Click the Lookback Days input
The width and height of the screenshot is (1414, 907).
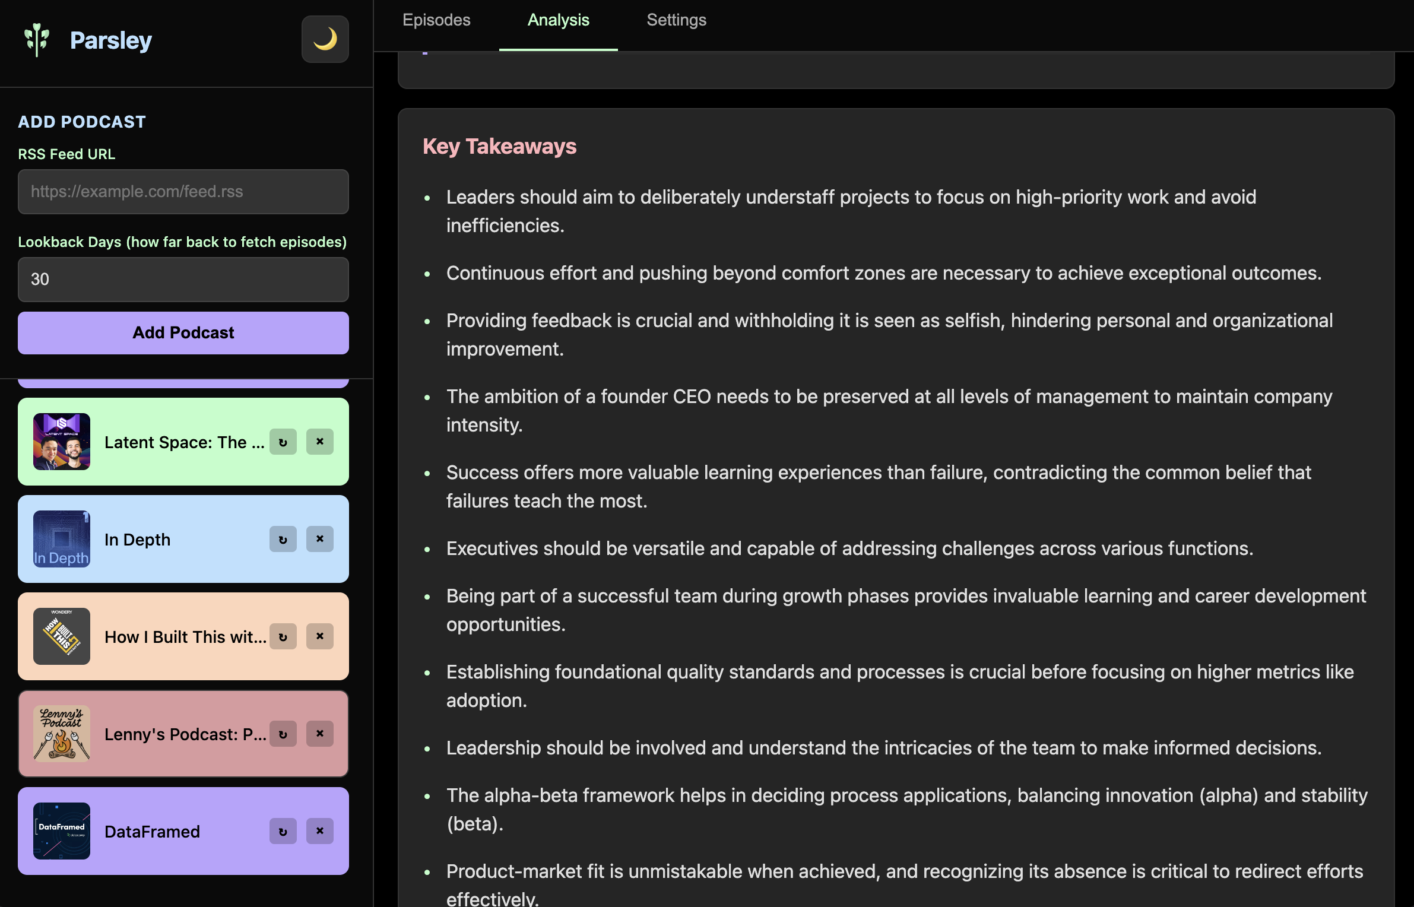[x=183, y=280]
